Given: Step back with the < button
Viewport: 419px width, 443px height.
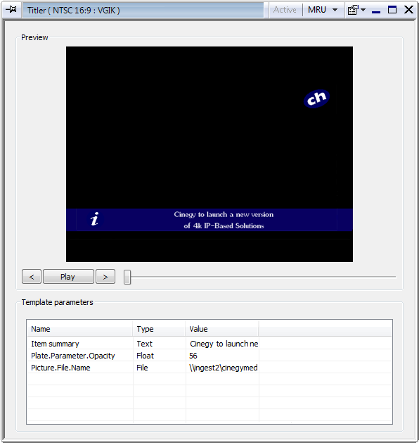Looking at the screenshot, I should pyautogui.click(x=32, y=277).
